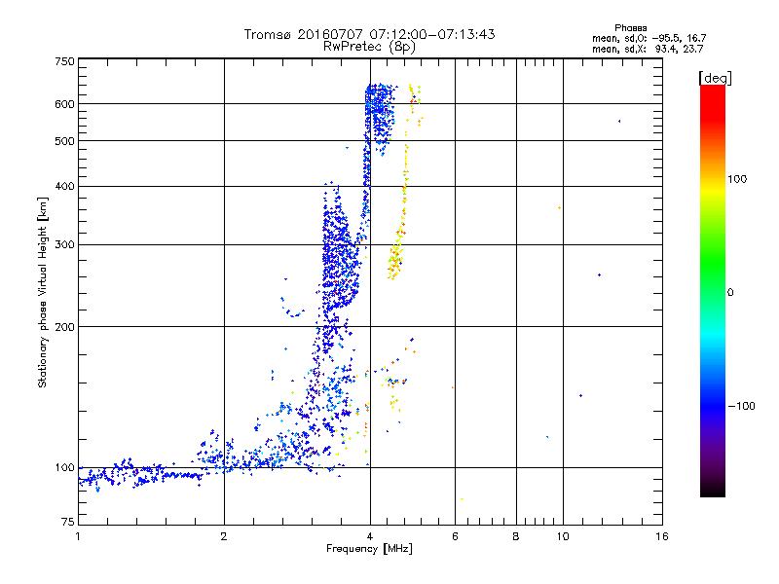Click the y-axis tick label "400"
This screenshot has height=584, width=779.
point(64,186)
